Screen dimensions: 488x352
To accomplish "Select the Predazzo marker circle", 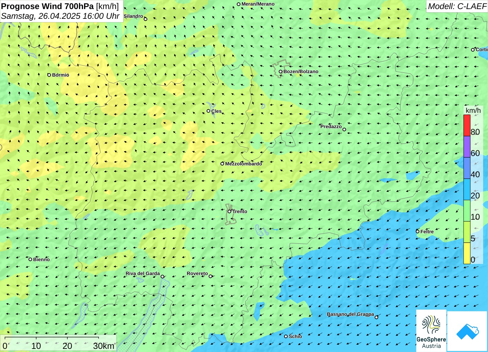I will click(344, 130).
